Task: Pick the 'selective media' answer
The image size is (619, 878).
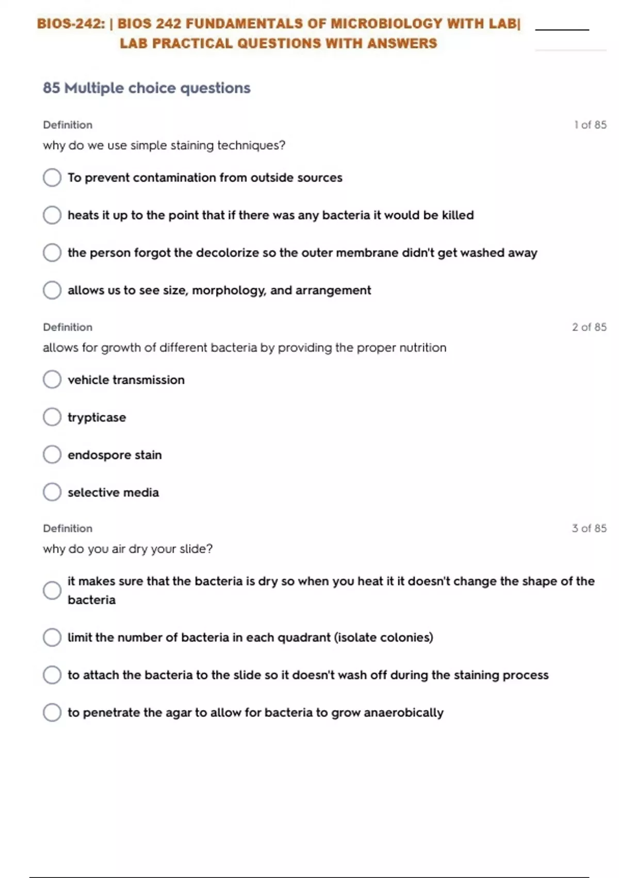Action: click(52, 492)
